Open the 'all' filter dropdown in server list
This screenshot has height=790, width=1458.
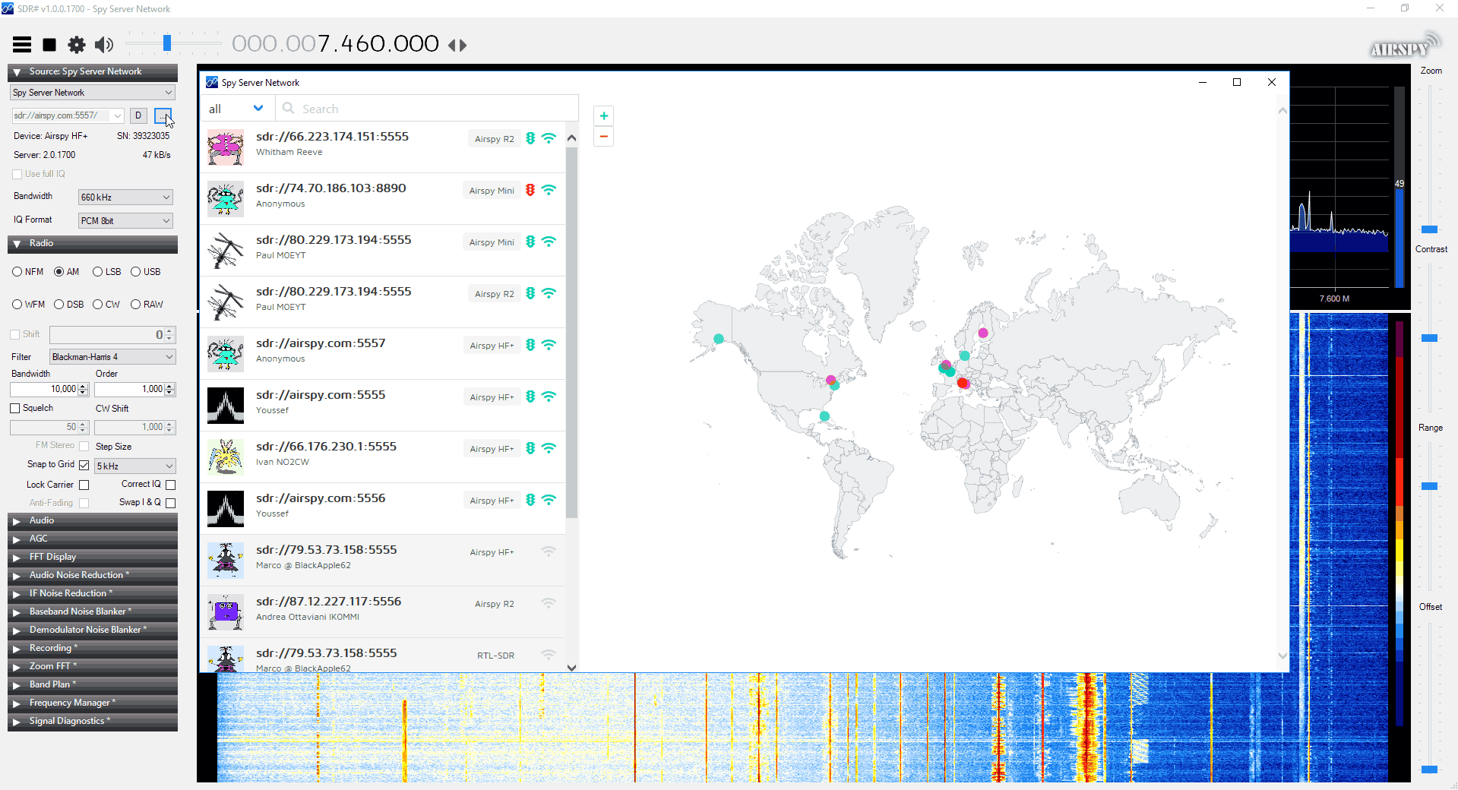click(236, 109)
